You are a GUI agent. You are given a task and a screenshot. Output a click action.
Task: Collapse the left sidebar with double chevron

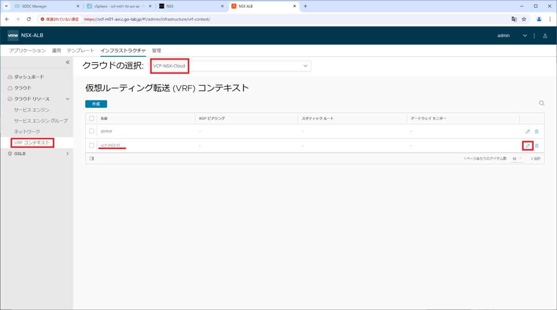point(67,62)
